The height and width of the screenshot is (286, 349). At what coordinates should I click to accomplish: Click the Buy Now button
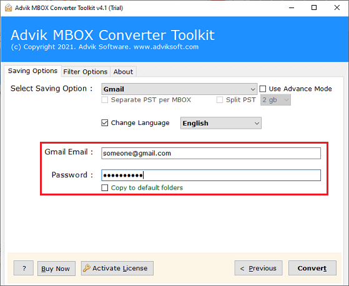tap(56, 269)
